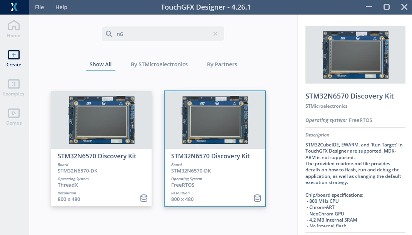Click the FreeRTOS value on the selected card

pyautogui.click(x=183, y=185)
